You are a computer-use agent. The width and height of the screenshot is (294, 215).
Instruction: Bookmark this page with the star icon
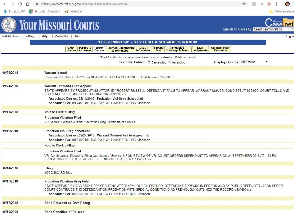244,4
